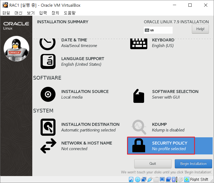Click the Right Shift host key text
This screenshot has height=183, width=214.
coord(199,180)
